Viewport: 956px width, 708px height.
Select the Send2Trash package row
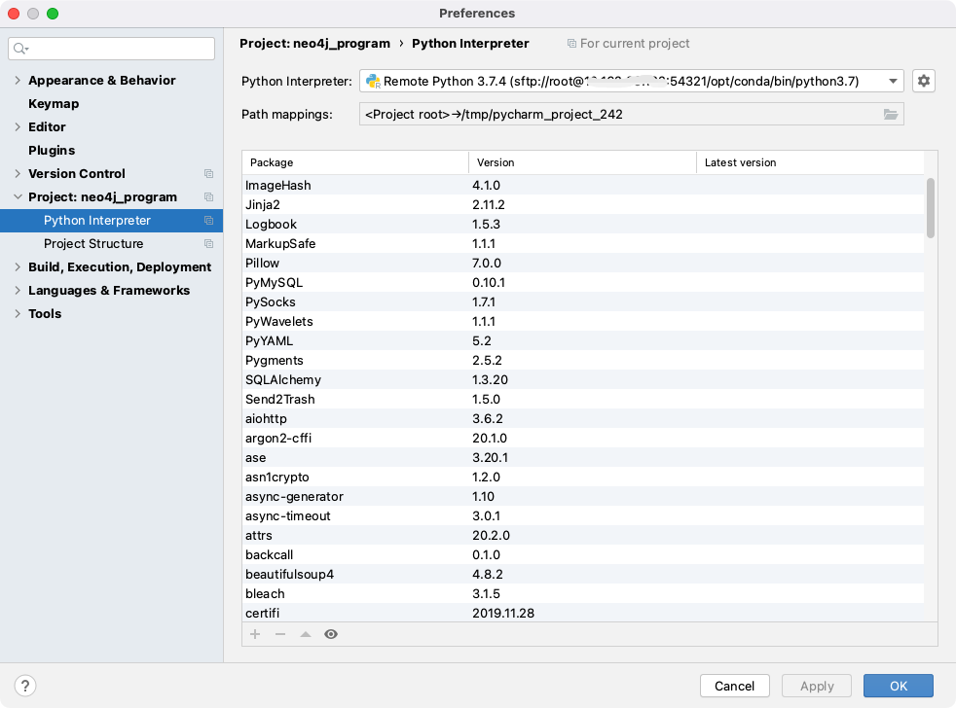coord(583,399)
